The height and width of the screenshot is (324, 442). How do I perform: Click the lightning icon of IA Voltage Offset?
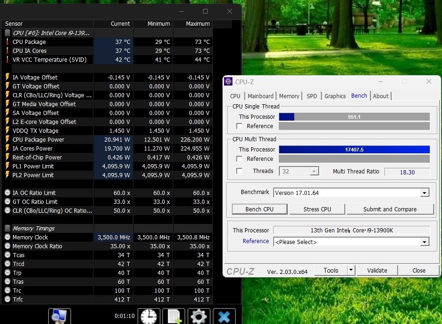[7, 77]
